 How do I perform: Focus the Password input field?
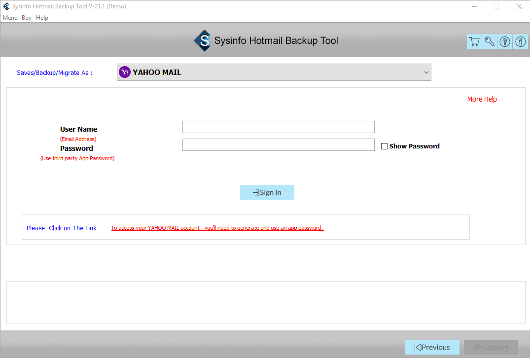tap(279, 144)
